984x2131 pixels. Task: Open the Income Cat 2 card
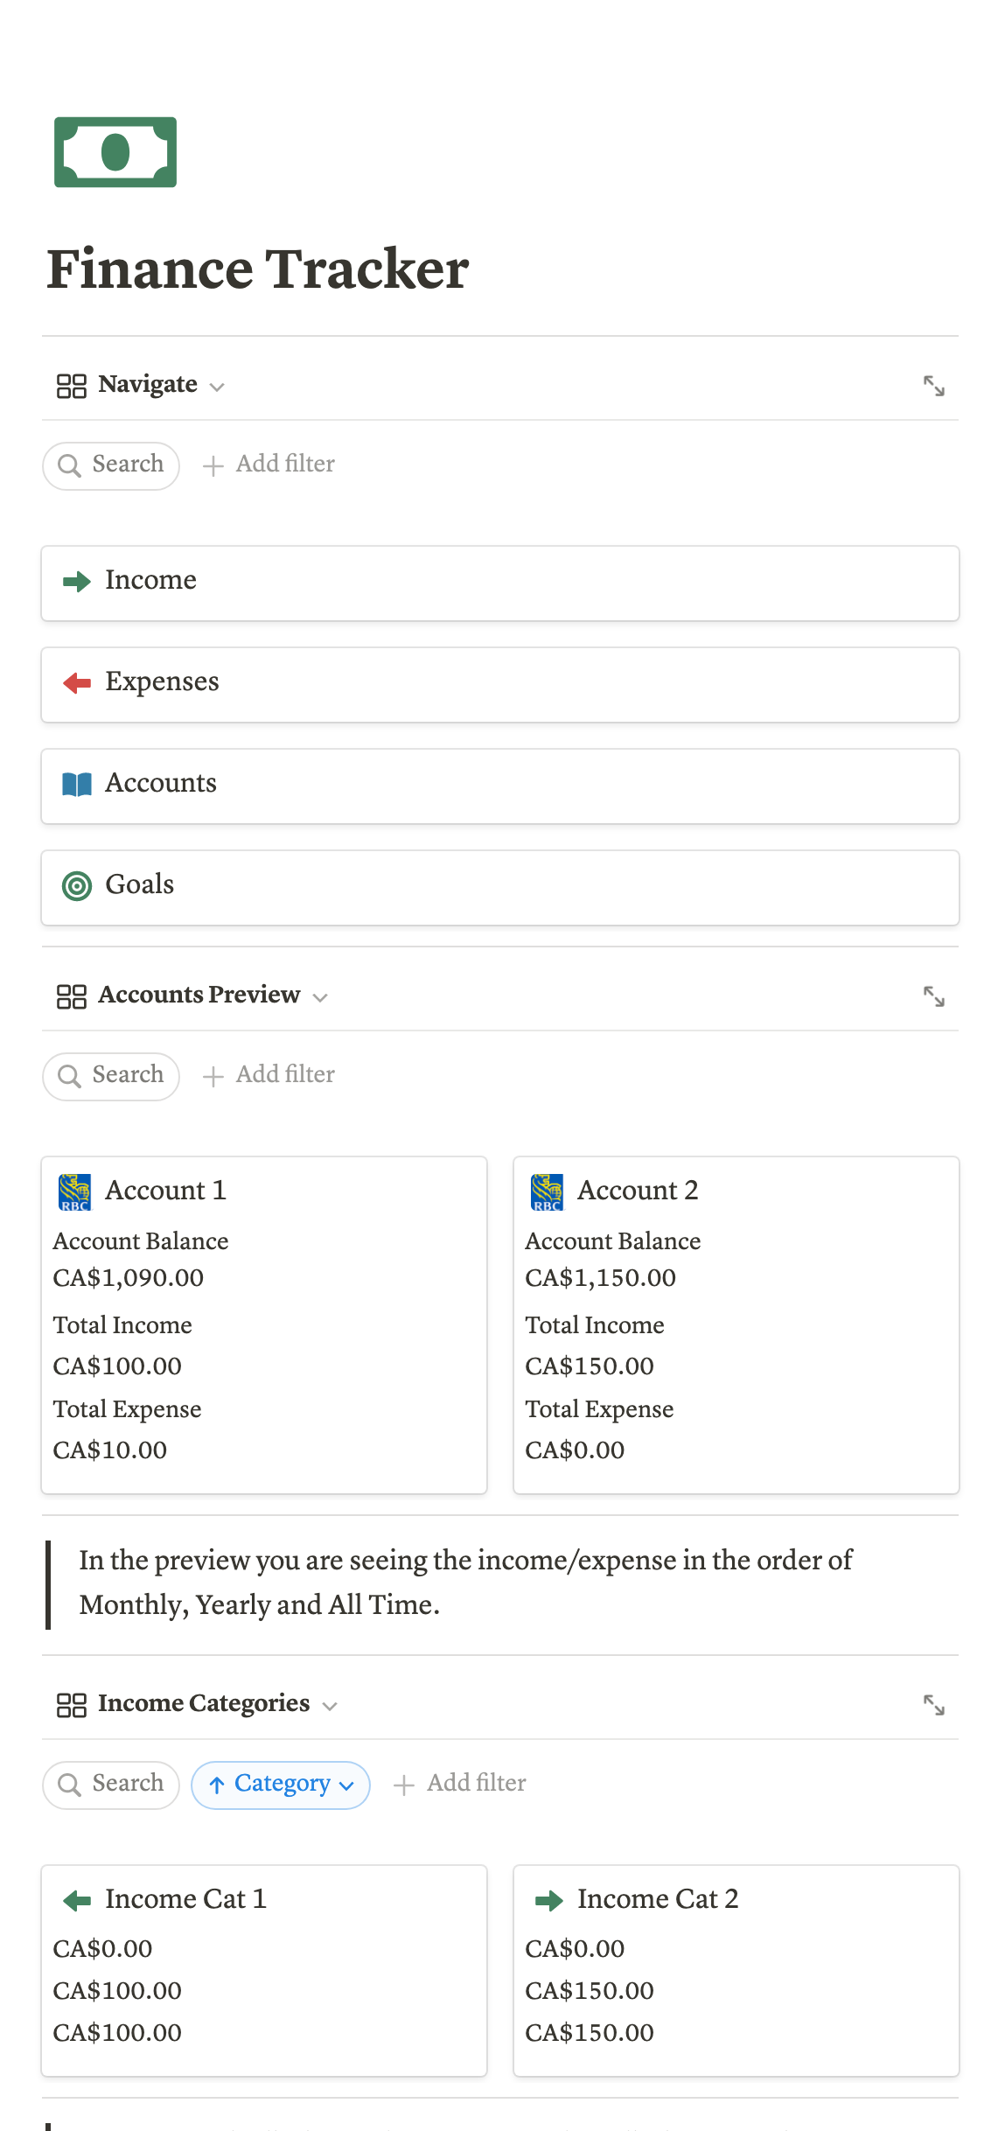click(x=735, y=1968)
